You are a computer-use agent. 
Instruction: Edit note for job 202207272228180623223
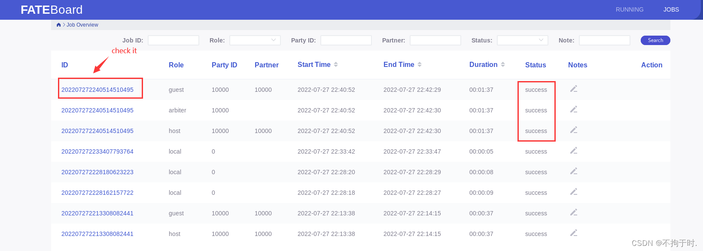point(574,171)
